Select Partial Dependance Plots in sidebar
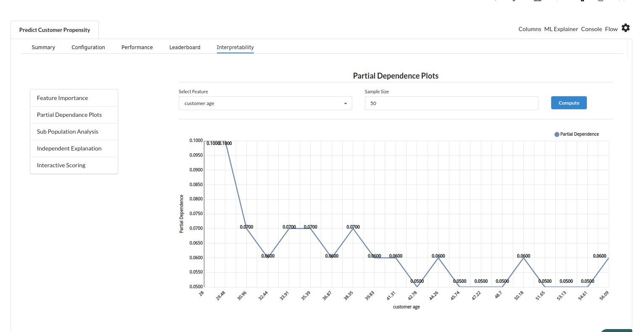 coord(74,115)
